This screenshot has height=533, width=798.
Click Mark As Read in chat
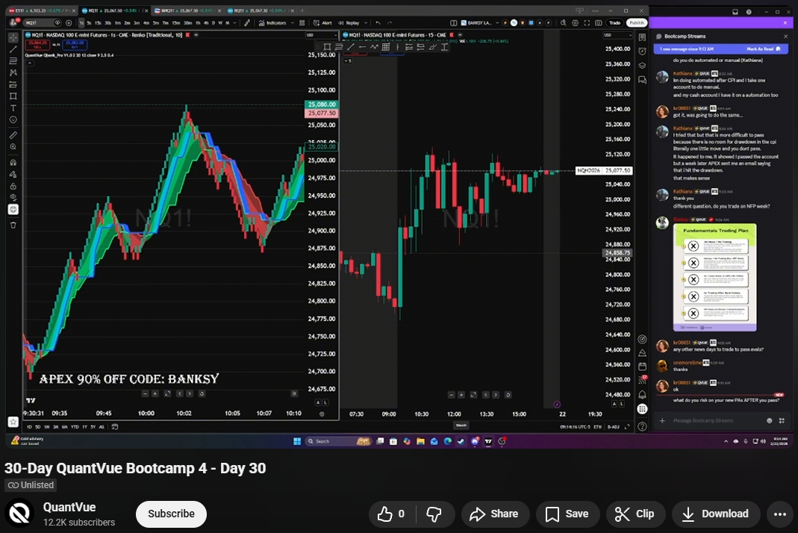(764, 49)
